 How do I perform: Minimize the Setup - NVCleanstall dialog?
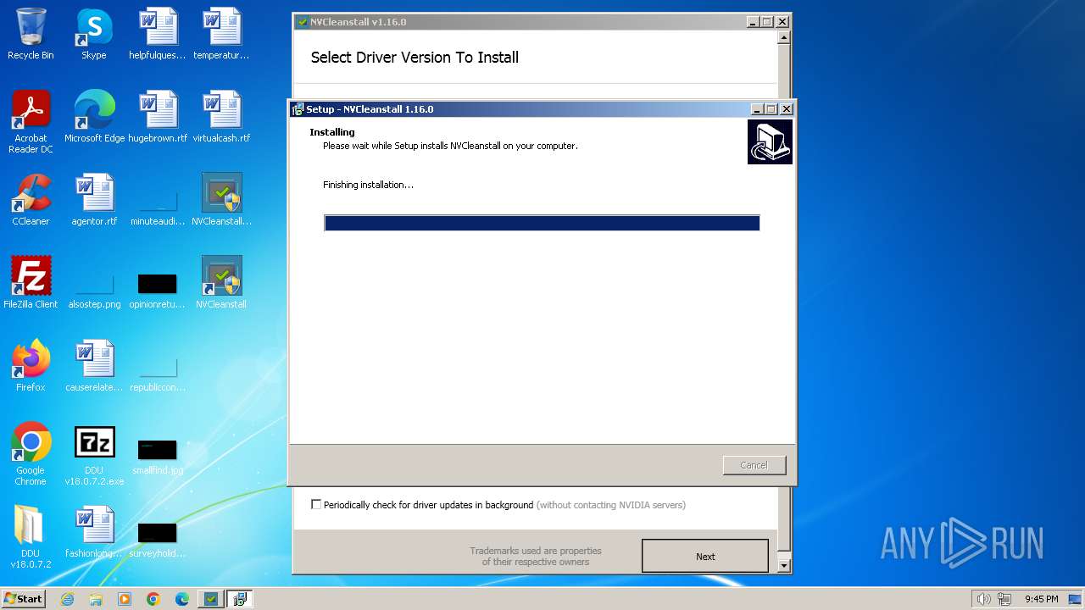click(757, 109)
